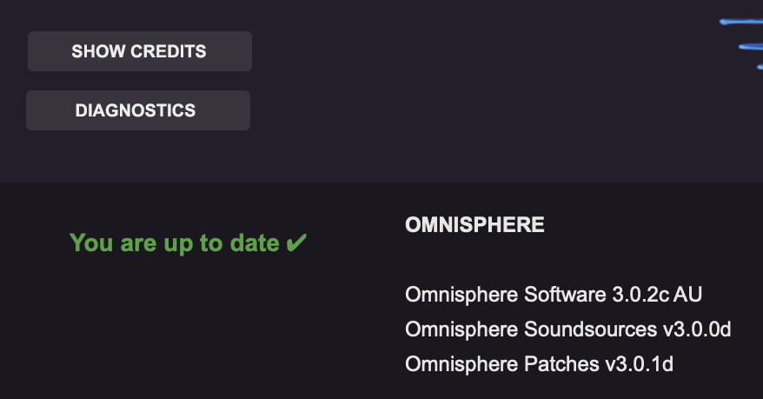
Task: Click 'Omnisphere' in the Patches line
Action: pos(461,364)
